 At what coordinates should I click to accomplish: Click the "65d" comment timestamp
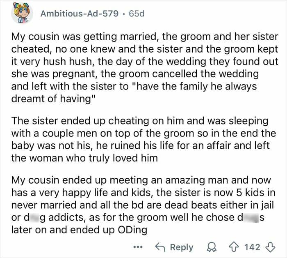coord(137,14)
